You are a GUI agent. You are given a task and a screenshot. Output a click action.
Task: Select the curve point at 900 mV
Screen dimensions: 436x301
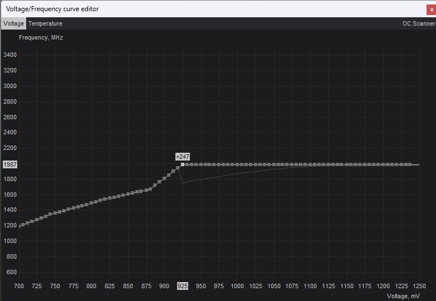[164, 178]
